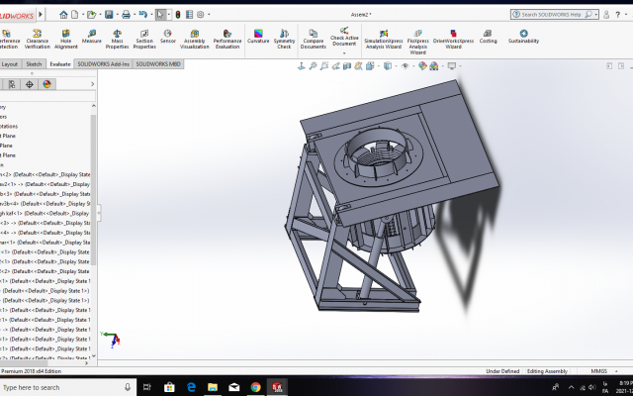Open the SOLIDWORKS MBD tab
Screen dimensions: 633x396
(x=158, y=64)
